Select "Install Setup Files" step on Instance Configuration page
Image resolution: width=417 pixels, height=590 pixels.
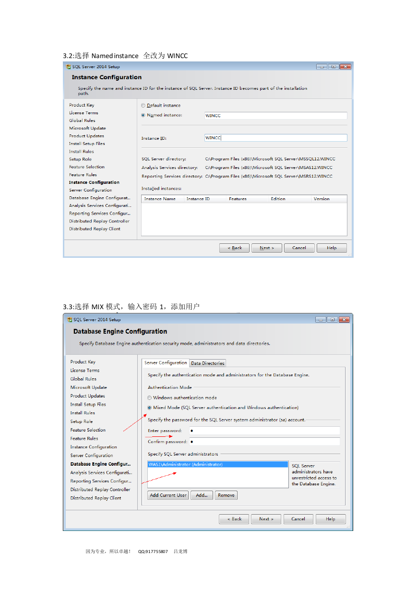(x=87, y=144)
